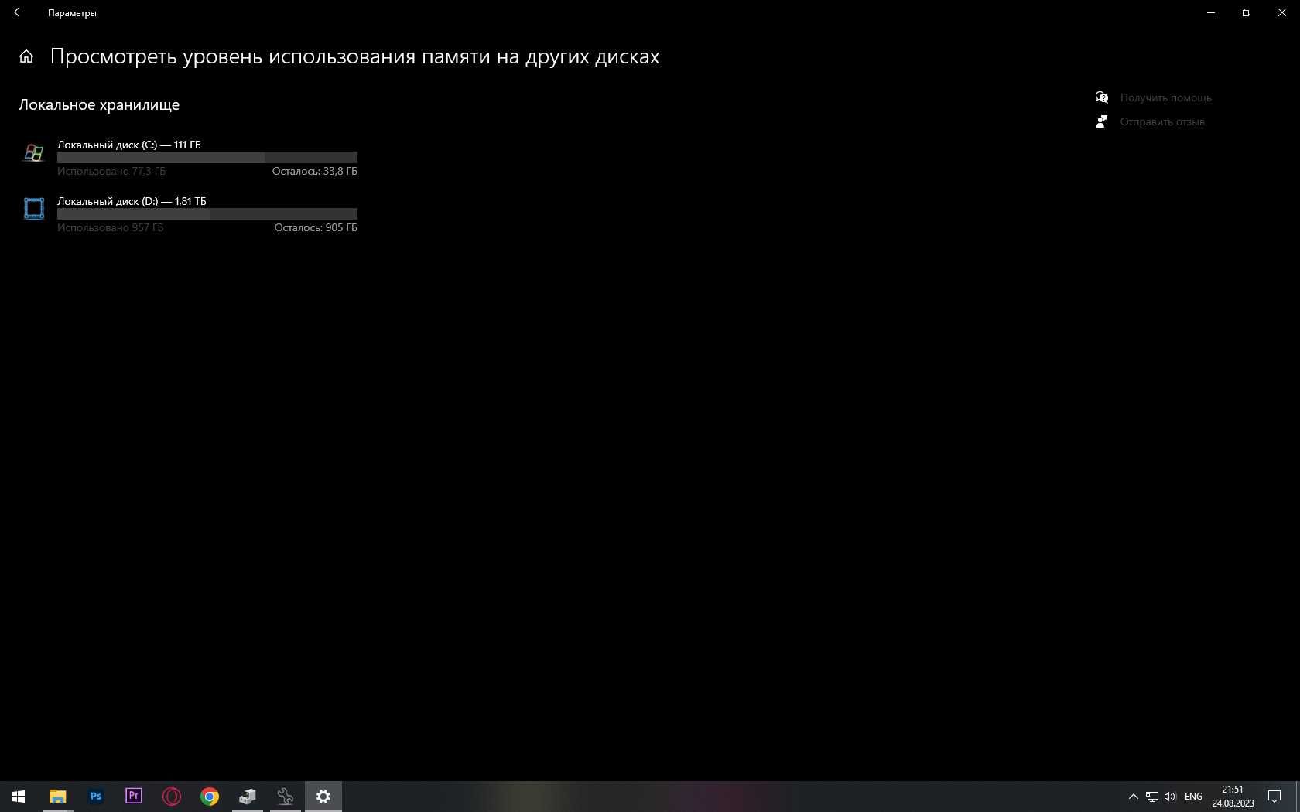Click the blue drive icon for disk D:

point(34,209)
